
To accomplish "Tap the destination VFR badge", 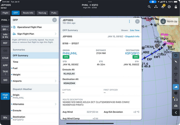I will click(136, 57).
